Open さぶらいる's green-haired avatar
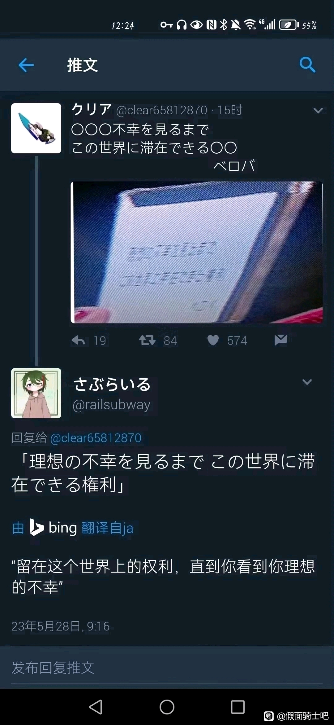334x725 pixels. [36, 393]
